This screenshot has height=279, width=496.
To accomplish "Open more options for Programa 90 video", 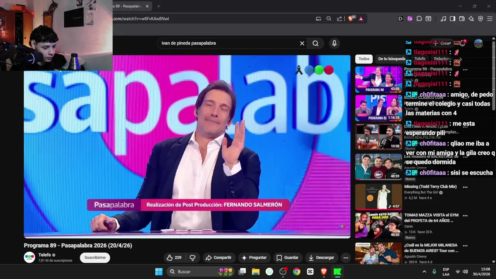I will tap(465, 70).
